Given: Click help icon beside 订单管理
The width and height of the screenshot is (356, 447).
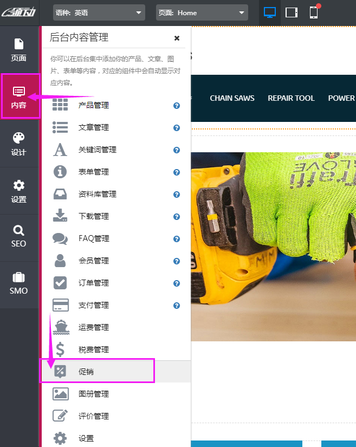Looking at the screenshot, I should 176,283.
